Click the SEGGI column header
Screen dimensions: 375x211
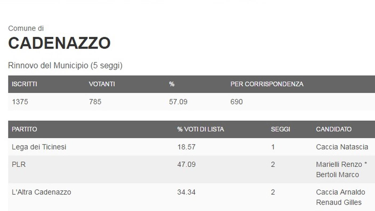[280, 129]
